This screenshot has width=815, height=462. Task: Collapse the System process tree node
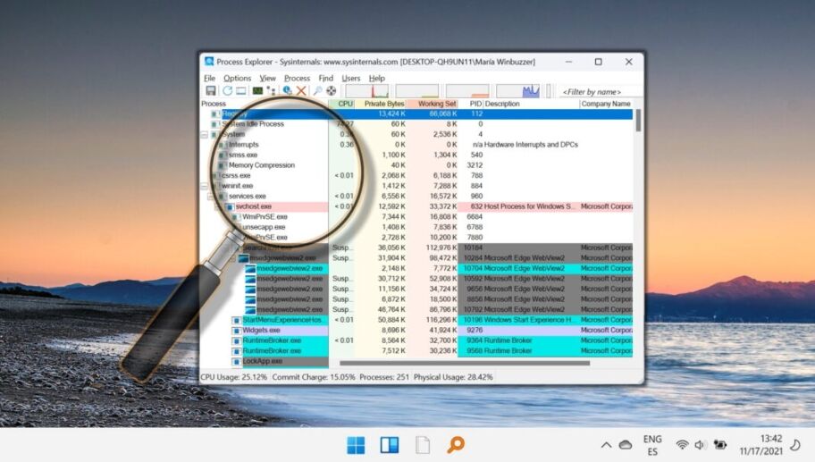205,135
